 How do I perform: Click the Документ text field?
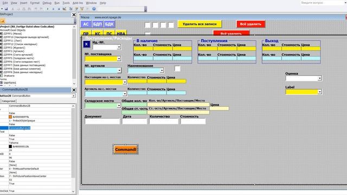102,121
